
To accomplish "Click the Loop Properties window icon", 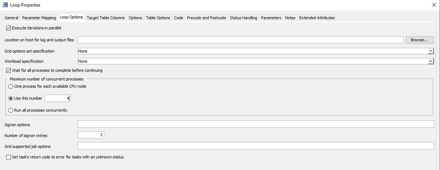I will (x=5, y=5).
